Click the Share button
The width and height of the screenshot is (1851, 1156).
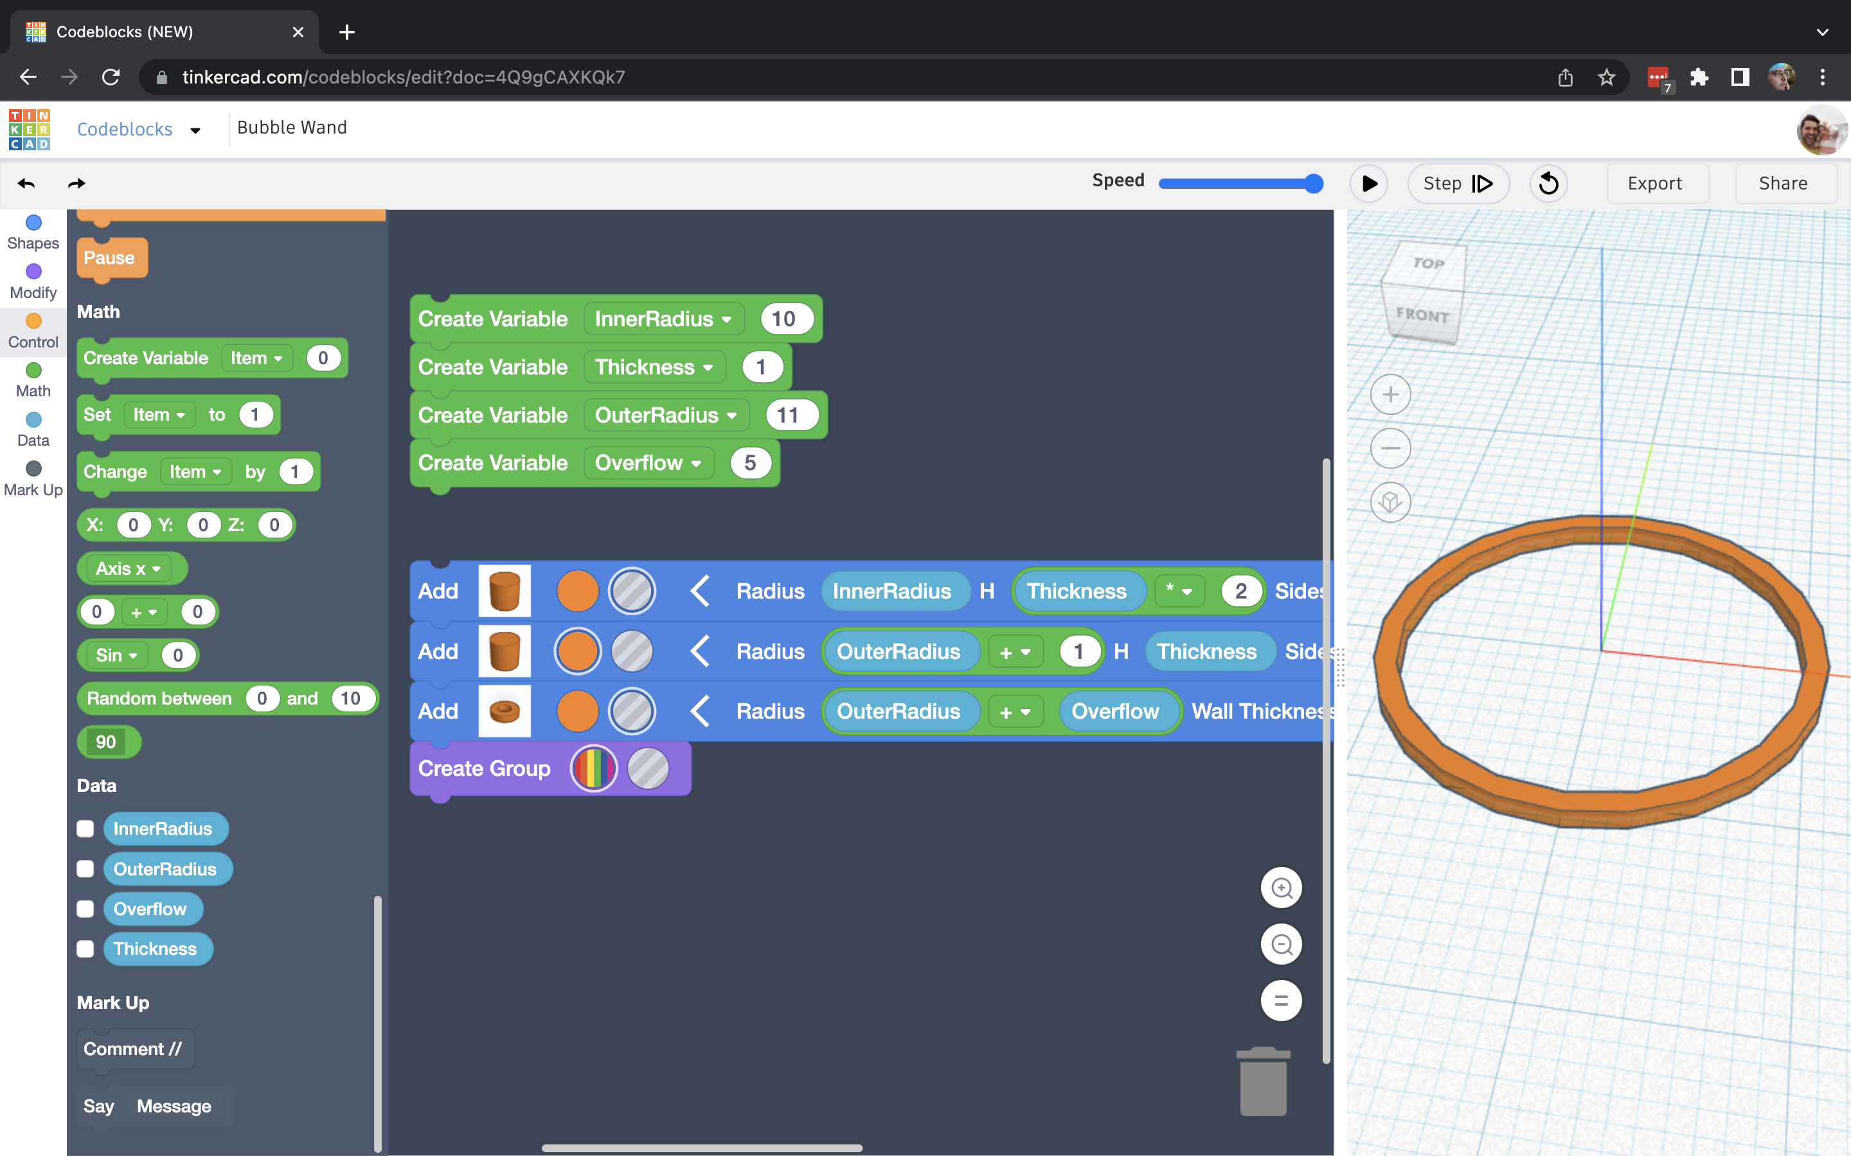pos(1783,184)
